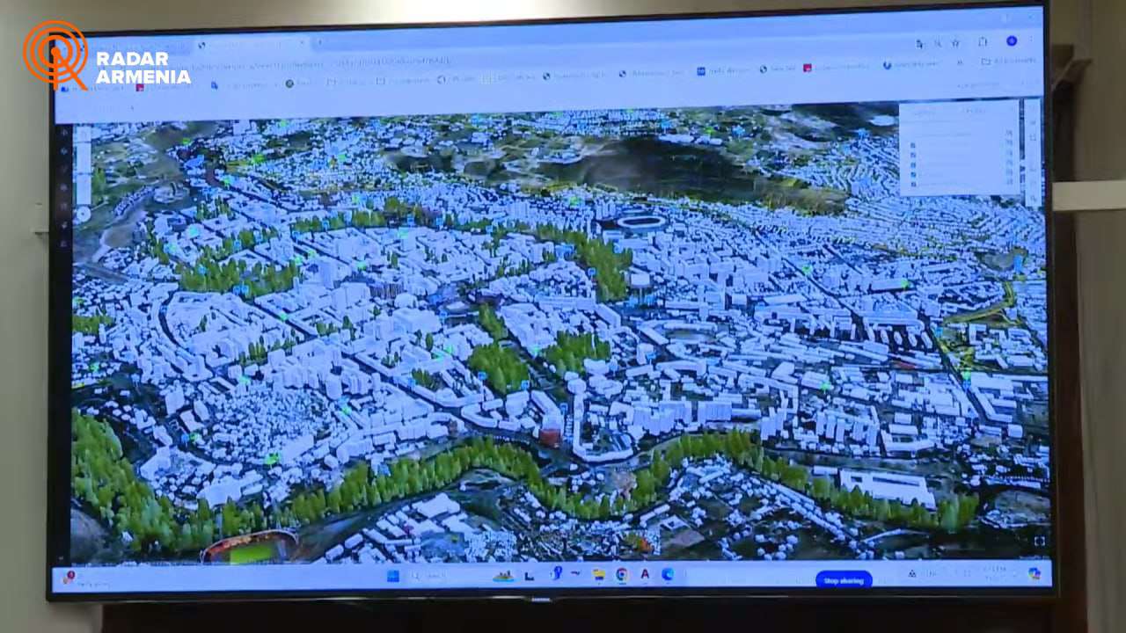1126x633 pixels.
Task: Open a new Chrome tab with plus button
Action: (x=320, y=42)
